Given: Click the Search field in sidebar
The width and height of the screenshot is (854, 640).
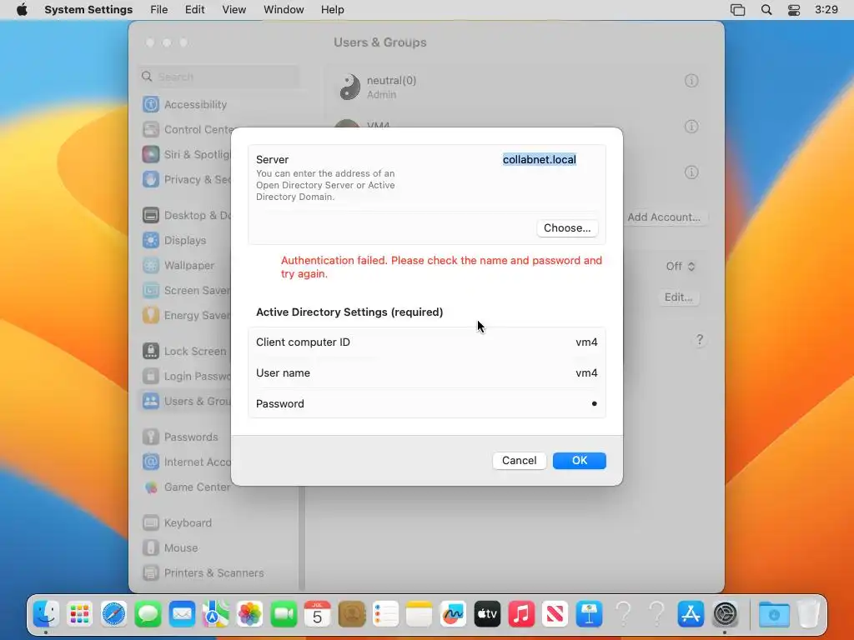Looking at the screenshot, I should 219,77.
